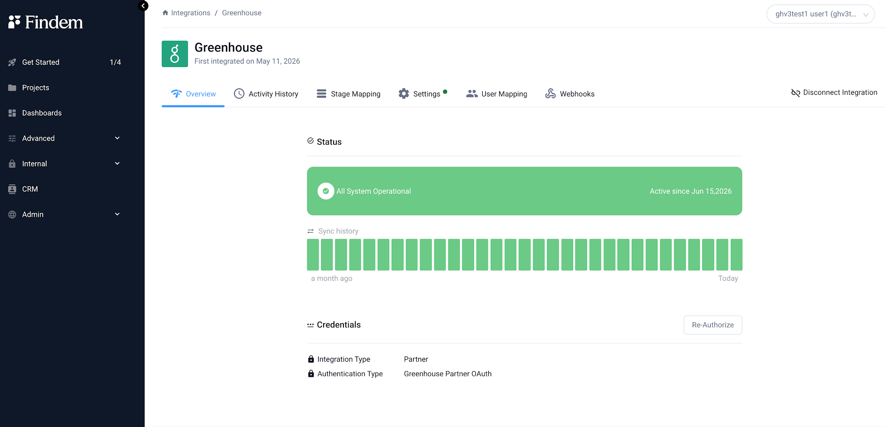
Task: Click the first sync history bar
Action: tap(313, 255)
